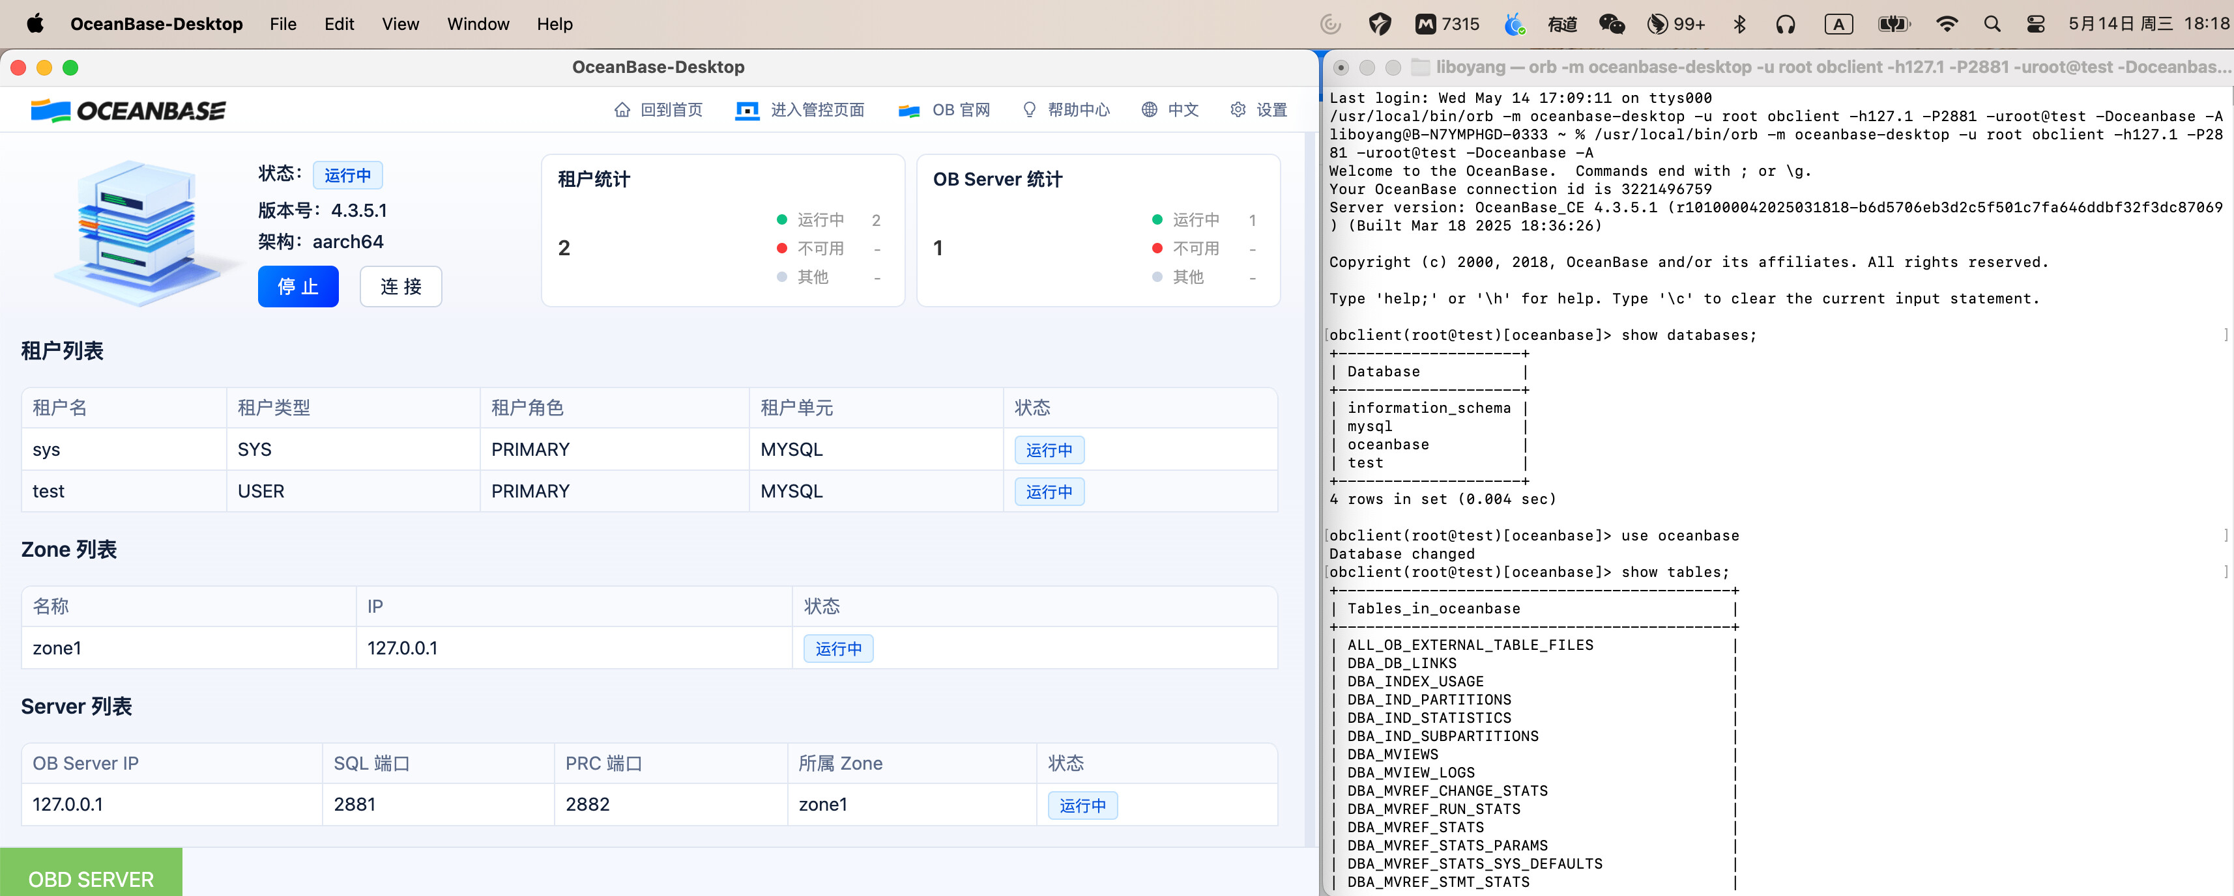Open 进入管控页面 link

pos(817,110)
